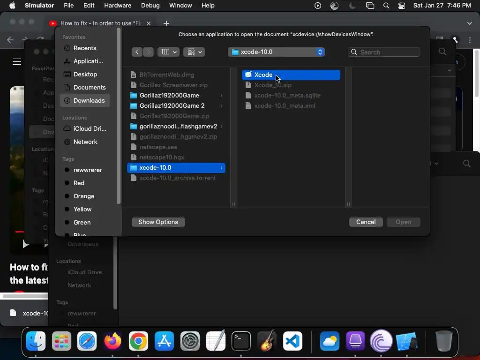Screen dimensions: 480x360
Task: Open BitTorrent Web in the dock
Action: [x=381, y=341]
